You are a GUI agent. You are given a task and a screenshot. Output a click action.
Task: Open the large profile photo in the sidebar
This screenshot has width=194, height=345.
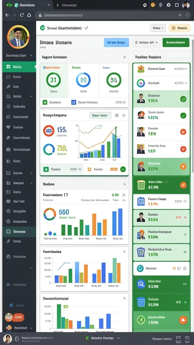[18, 36]
